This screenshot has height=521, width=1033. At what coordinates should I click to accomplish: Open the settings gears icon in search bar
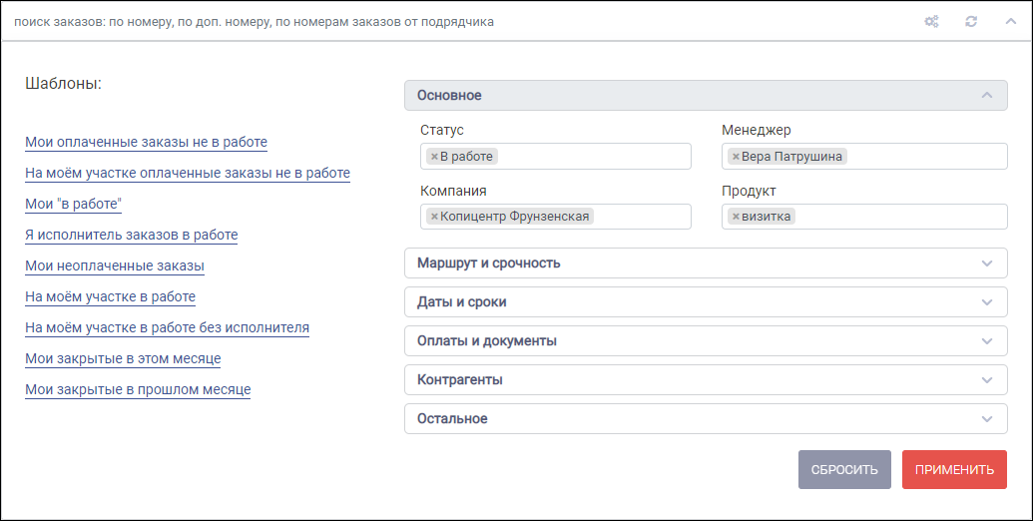click(931, 22)
